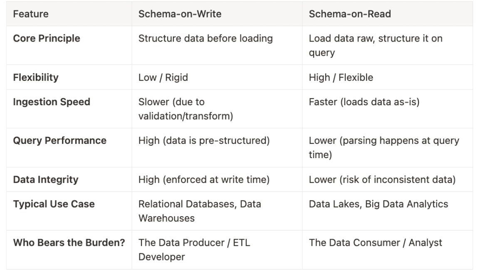480x270 pixels.
Task: Click 'The Data Consumer / Analyst' cell
Action: (375, 243)
